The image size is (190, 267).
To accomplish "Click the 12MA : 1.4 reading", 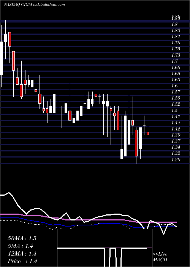I will [x=22, y=254].
